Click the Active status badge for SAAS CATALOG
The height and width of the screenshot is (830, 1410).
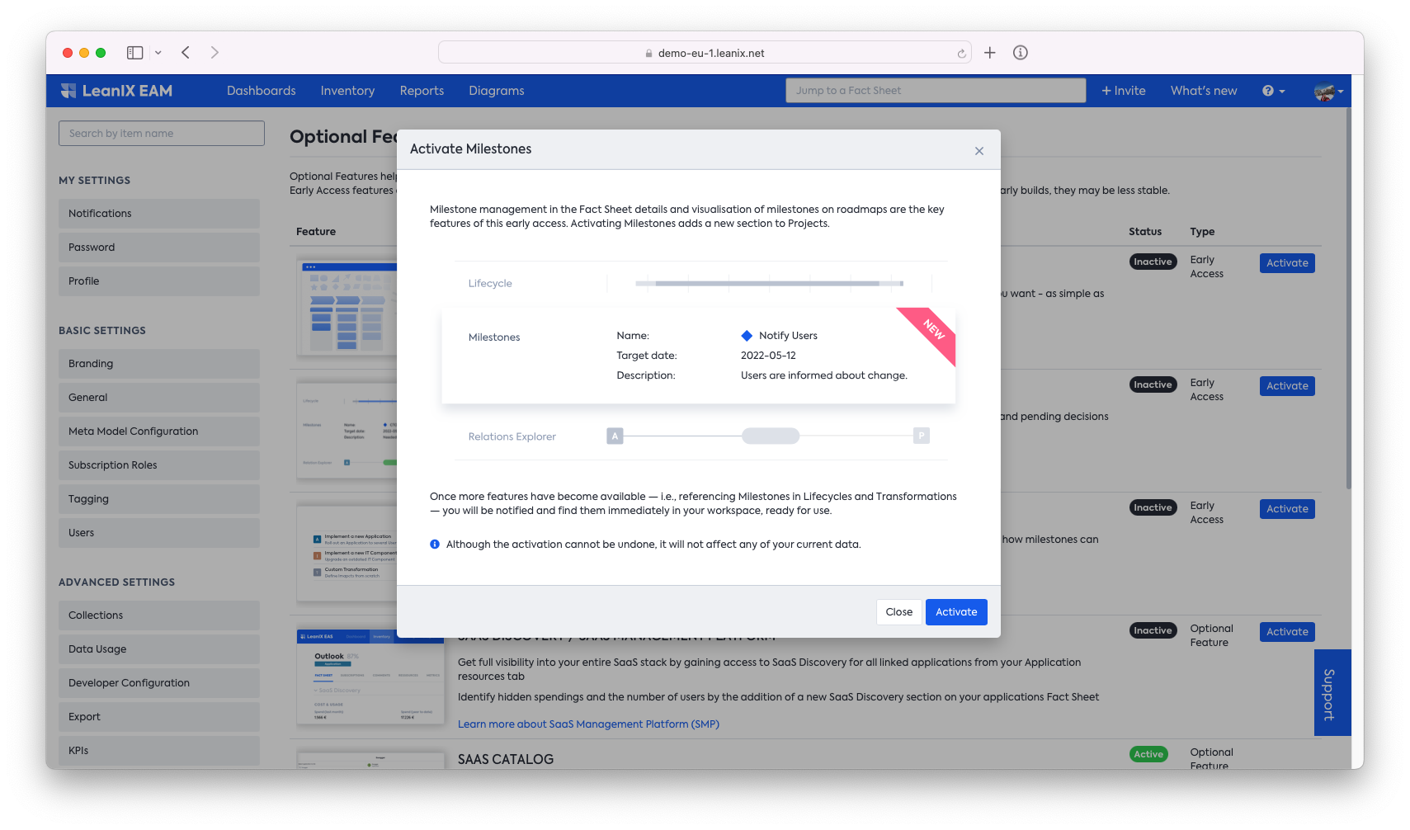pyautogui.click(x=1148, y=754)
